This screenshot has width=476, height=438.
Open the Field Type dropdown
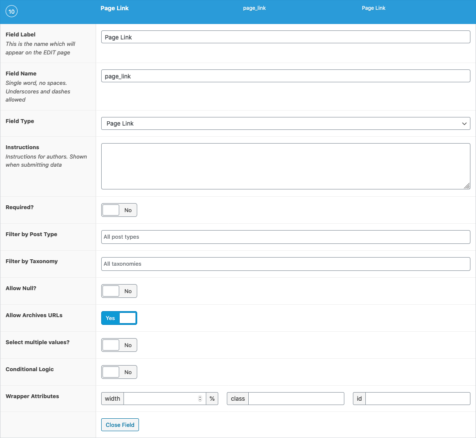[x=285, y=123]
